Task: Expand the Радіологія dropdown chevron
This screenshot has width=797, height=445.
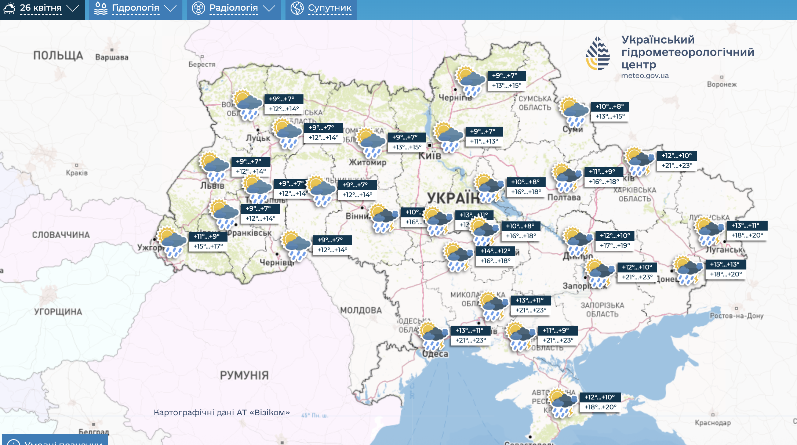Action: (x=269, y=8)
